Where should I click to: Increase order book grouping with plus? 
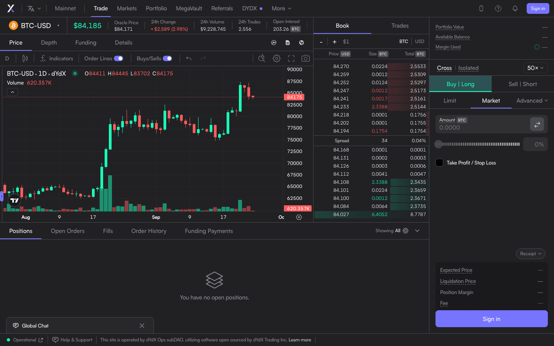tap(335, 42)
